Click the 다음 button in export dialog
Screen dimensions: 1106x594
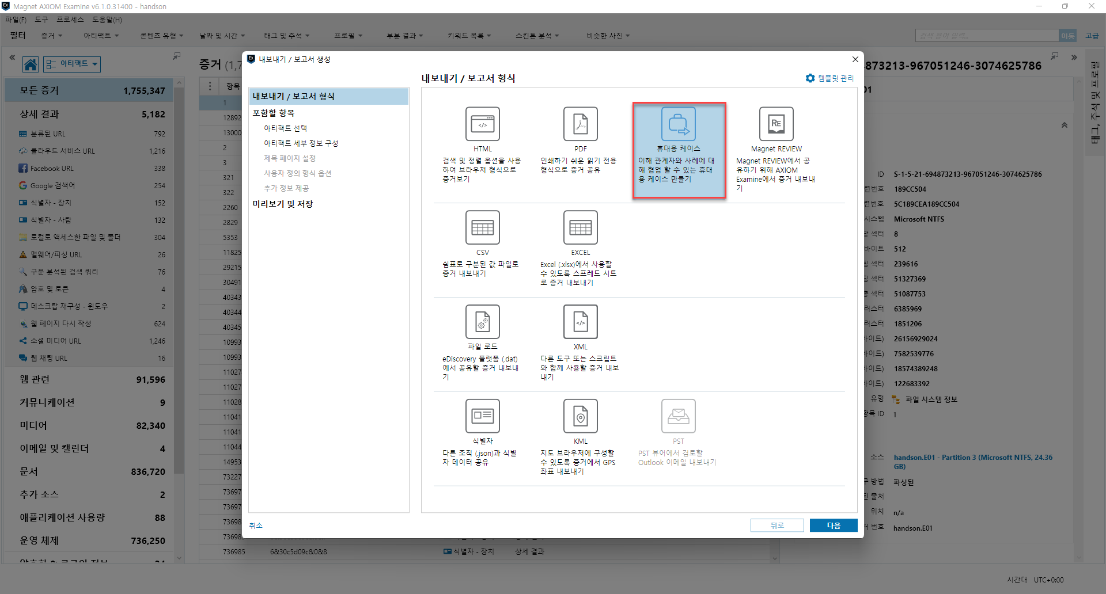pos(833,526)
